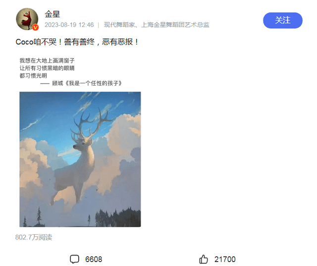
Task: Click the poem line 让所有习惯黑暗的眼睛
Action: (47, 68)
